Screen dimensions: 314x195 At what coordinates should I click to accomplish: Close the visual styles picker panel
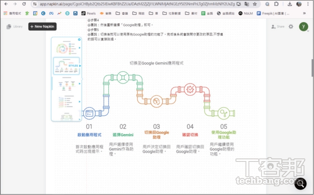point(79,40)
